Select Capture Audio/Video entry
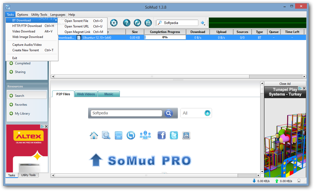This screenshot has width=314, height=191. (x=32, y=45)
